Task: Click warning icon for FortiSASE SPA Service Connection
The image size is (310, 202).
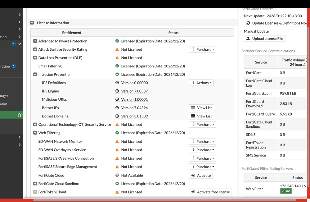Action: pos(117,158)
